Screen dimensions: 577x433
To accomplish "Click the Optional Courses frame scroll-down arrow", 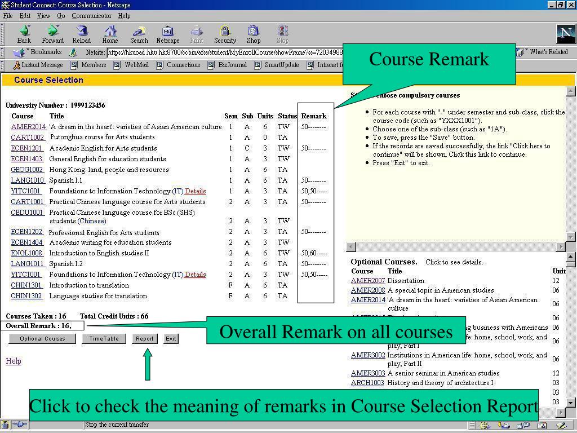I will (x=570, y=403).
